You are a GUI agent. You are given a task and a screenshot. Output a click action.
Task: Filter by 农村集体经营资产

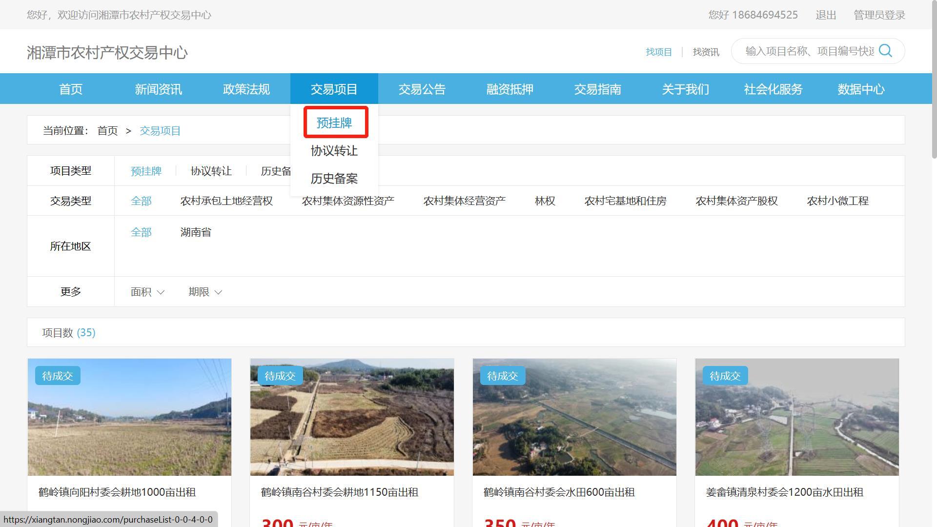(x=465, y=201)
